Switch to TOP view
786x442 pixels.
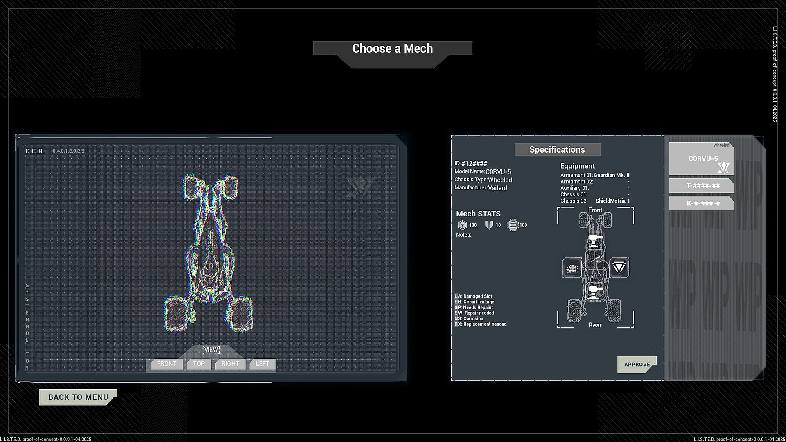(x=199, y=364)
